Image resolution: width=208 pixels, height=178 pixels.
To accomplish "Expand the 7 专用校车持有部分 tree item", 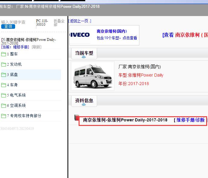I will point(31,116).
